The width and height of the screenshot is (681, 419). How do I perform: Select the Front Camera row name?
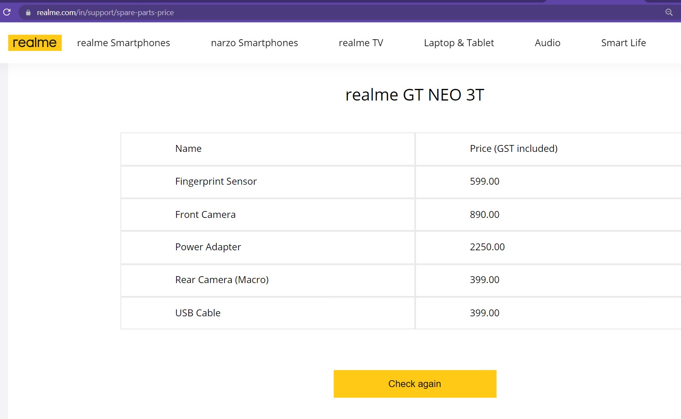[205, 214]
